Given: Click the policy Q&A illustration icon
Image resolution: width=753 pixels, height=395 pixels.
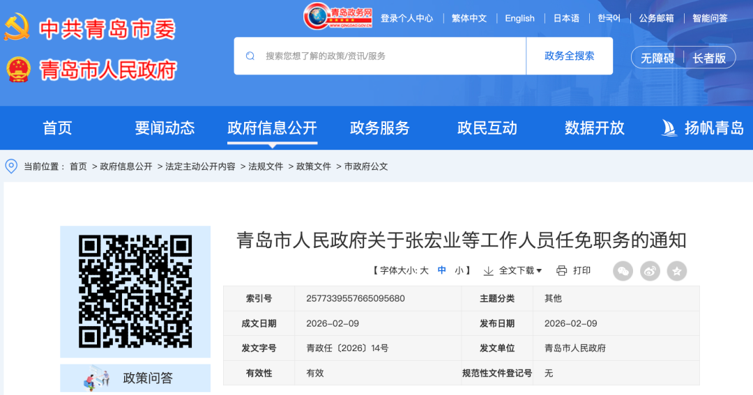Looking at the screenshot, I should pos(97,378).
